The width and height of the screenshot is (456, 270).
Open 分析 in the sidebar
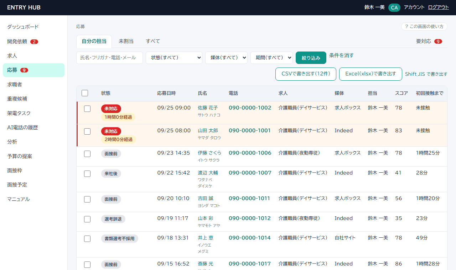coord(33,142)
